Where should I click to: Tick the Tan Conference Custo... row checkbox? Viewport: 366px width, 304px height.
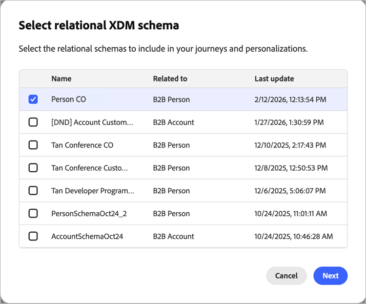click(33, 168)
